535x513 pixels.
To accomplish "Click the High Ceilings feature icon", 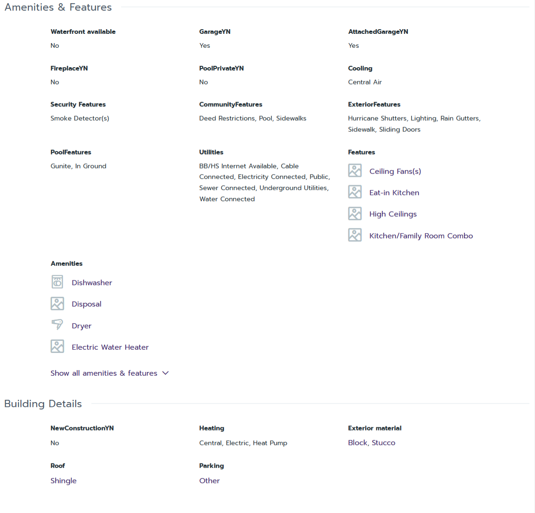I will pos(355,214).
